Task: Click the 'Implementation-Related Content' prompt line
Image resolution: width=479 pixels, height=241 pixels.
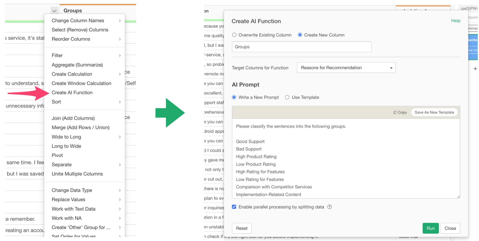Action: point(269,195)
